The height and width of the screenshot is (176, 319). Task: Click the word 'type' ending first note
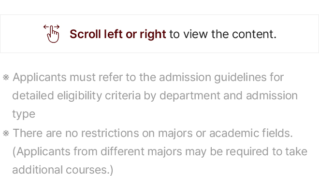pos(24,114)
